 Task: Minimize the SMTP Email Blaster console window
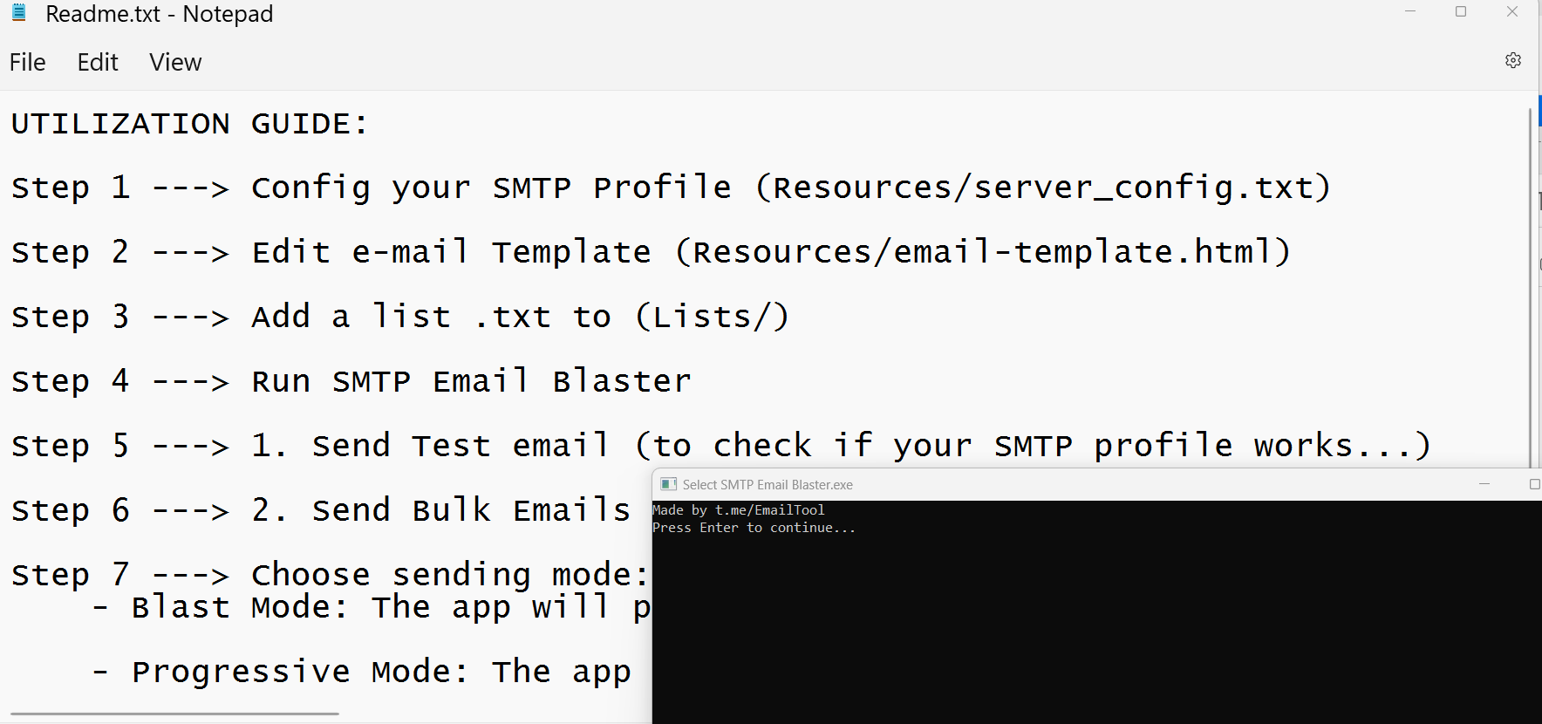(x=1484, y=484)
